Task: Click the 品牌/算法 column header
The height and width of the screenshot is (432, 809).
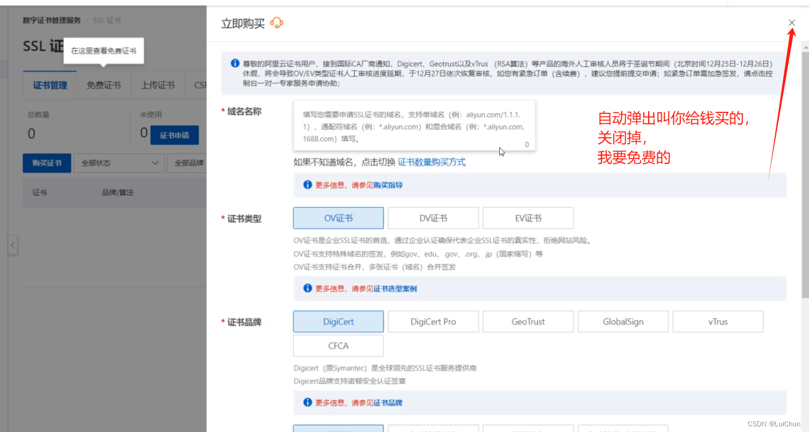Action: pyautogui.click(x=117, y=193)
